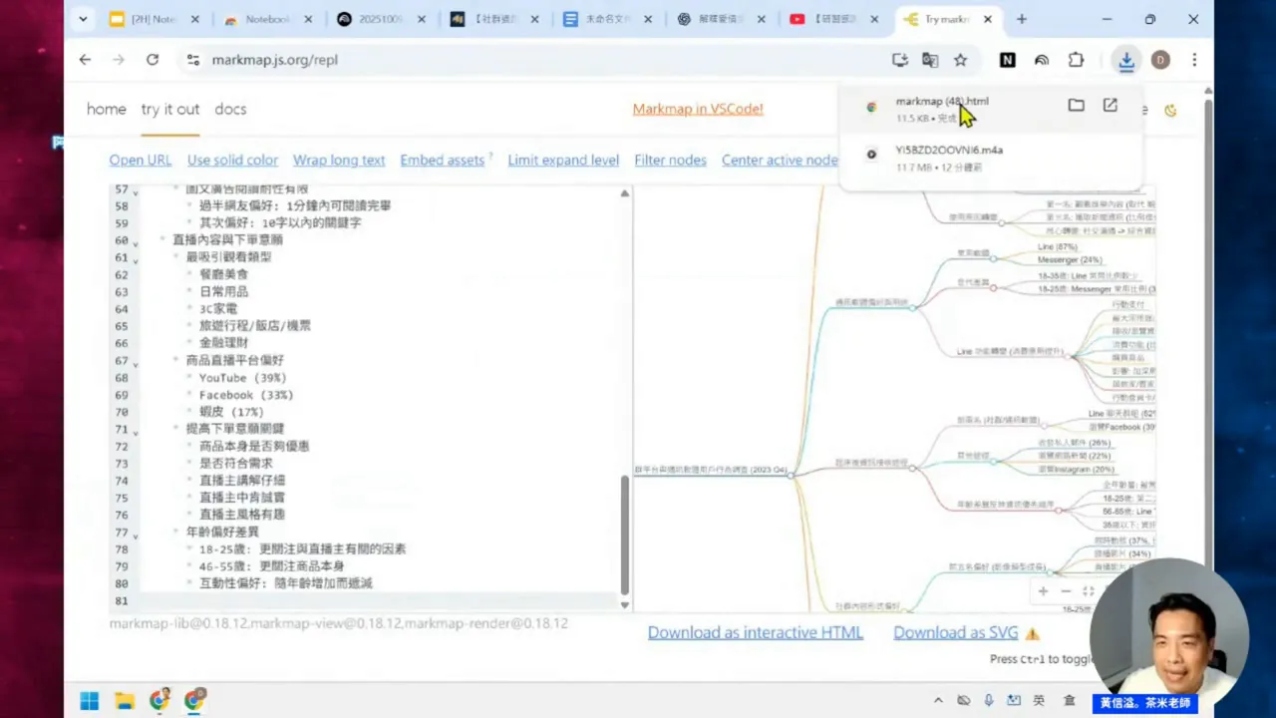The image size is (1276, 718).
Task: Click editor line 'Facebook (33%)'
Action: (246, 395)
